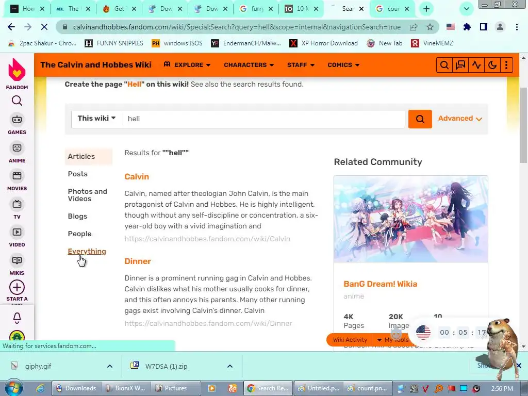528x396 pixels.
Task: Select the People filter
Action: coord(79,234)
